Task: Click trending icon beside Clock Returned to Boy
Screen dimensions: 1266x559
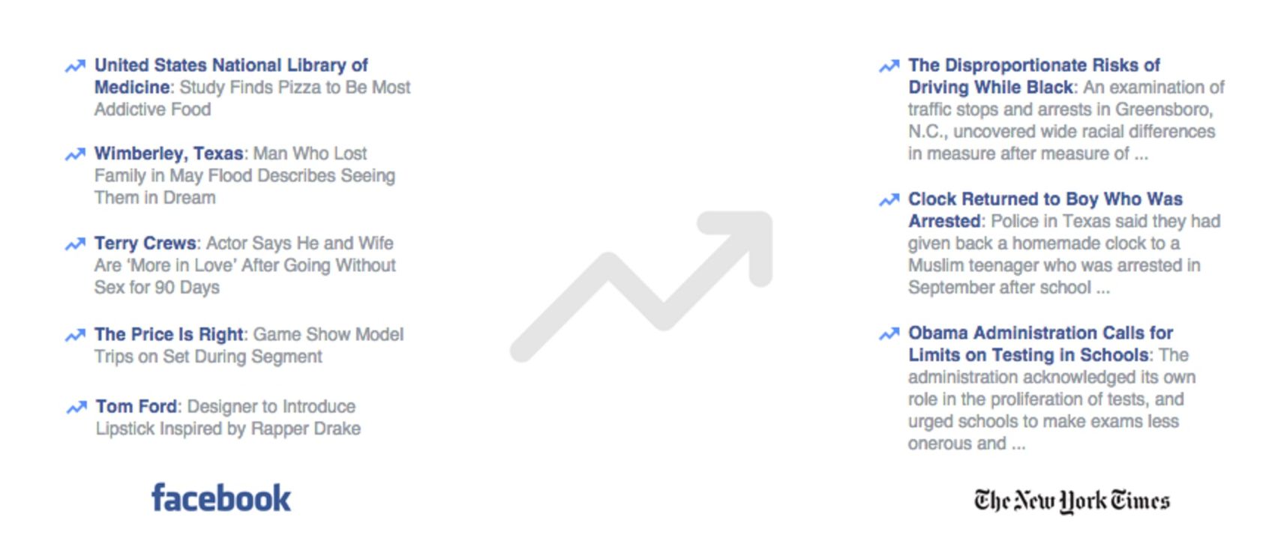Action: click(x=889, y=199)
